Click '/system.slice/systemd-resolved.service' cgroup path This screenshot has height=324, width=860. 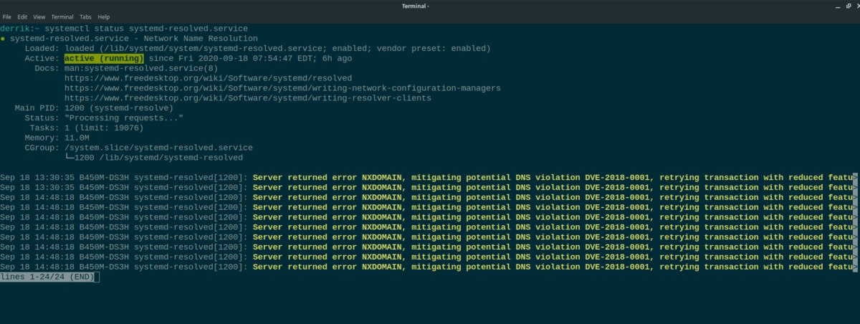coord(158,148)
